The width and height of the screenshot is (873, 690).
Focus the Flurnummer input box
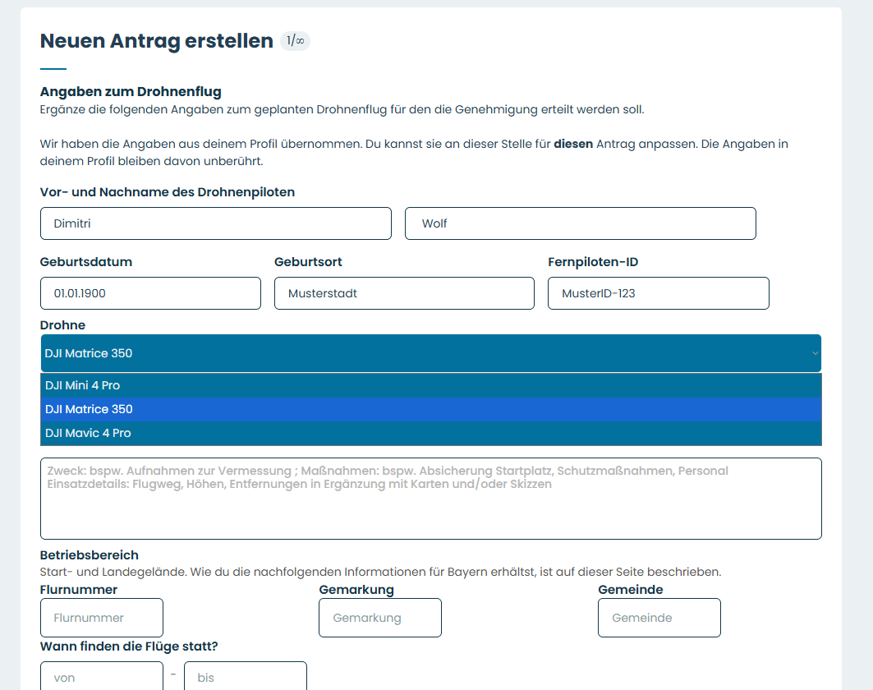[102, 618]
